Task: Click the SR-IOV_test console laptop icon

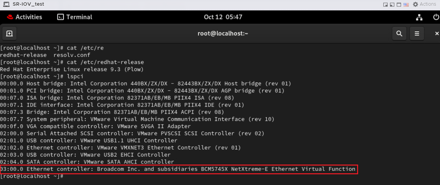Action: [x=6, y=4]
